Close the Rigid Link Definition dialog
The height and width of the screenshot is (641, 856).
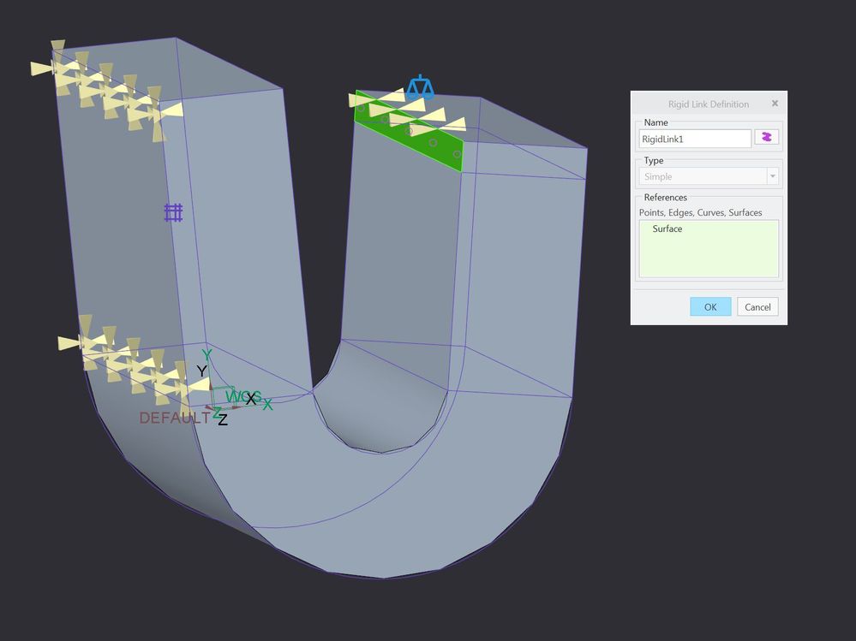[775, 104]
